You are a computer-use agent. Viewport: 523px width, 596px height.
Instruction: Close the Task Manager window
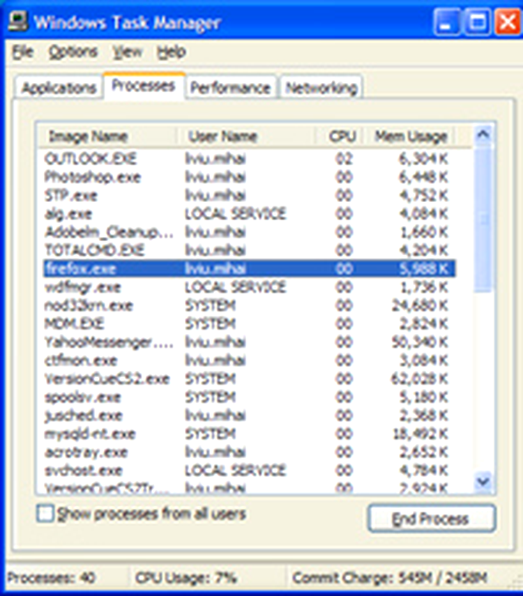[x=508, y=22]
